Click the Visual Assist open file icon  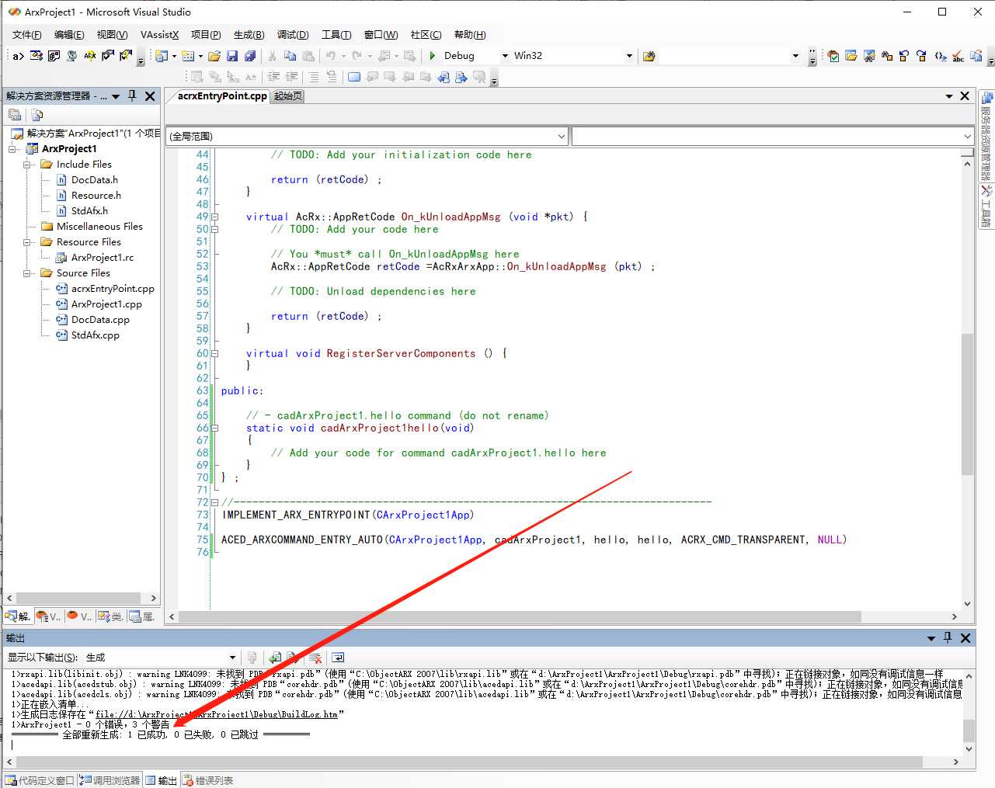click(851, 56)
